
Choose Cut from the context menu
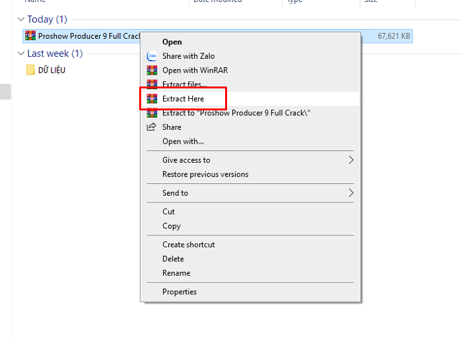[250, 212]
